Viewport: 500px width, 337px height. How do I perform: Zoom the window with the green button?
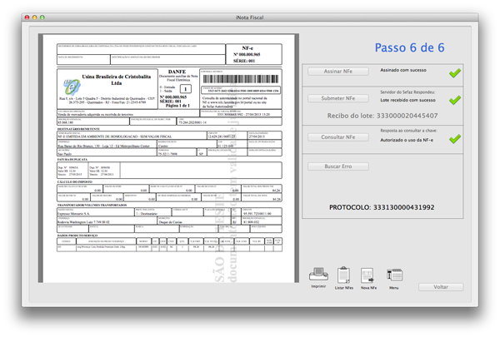(x=42, y=17)
